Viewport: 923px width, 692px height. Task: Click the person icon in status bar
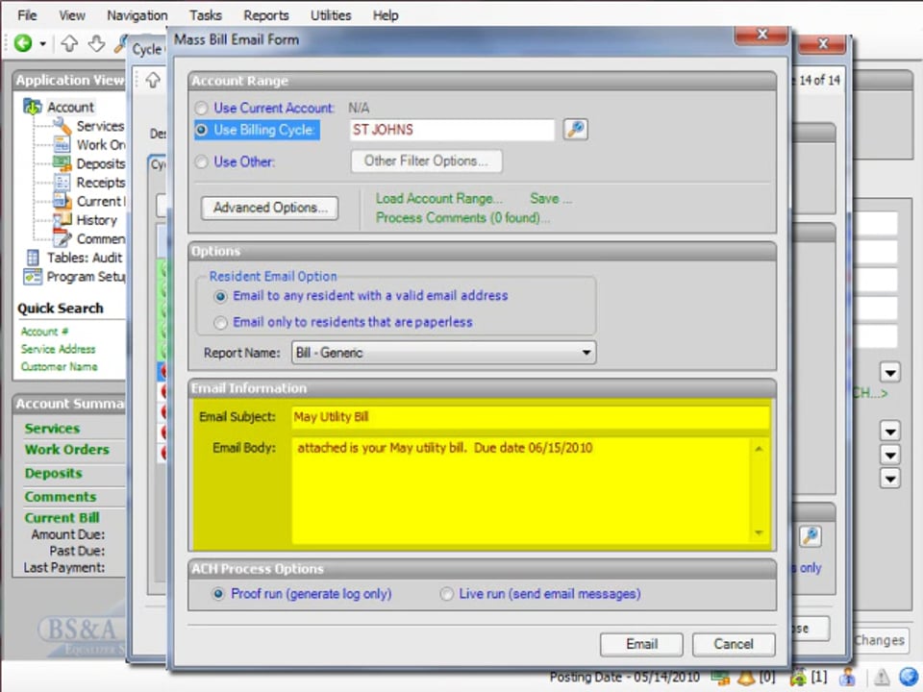[x=848, y=678]
